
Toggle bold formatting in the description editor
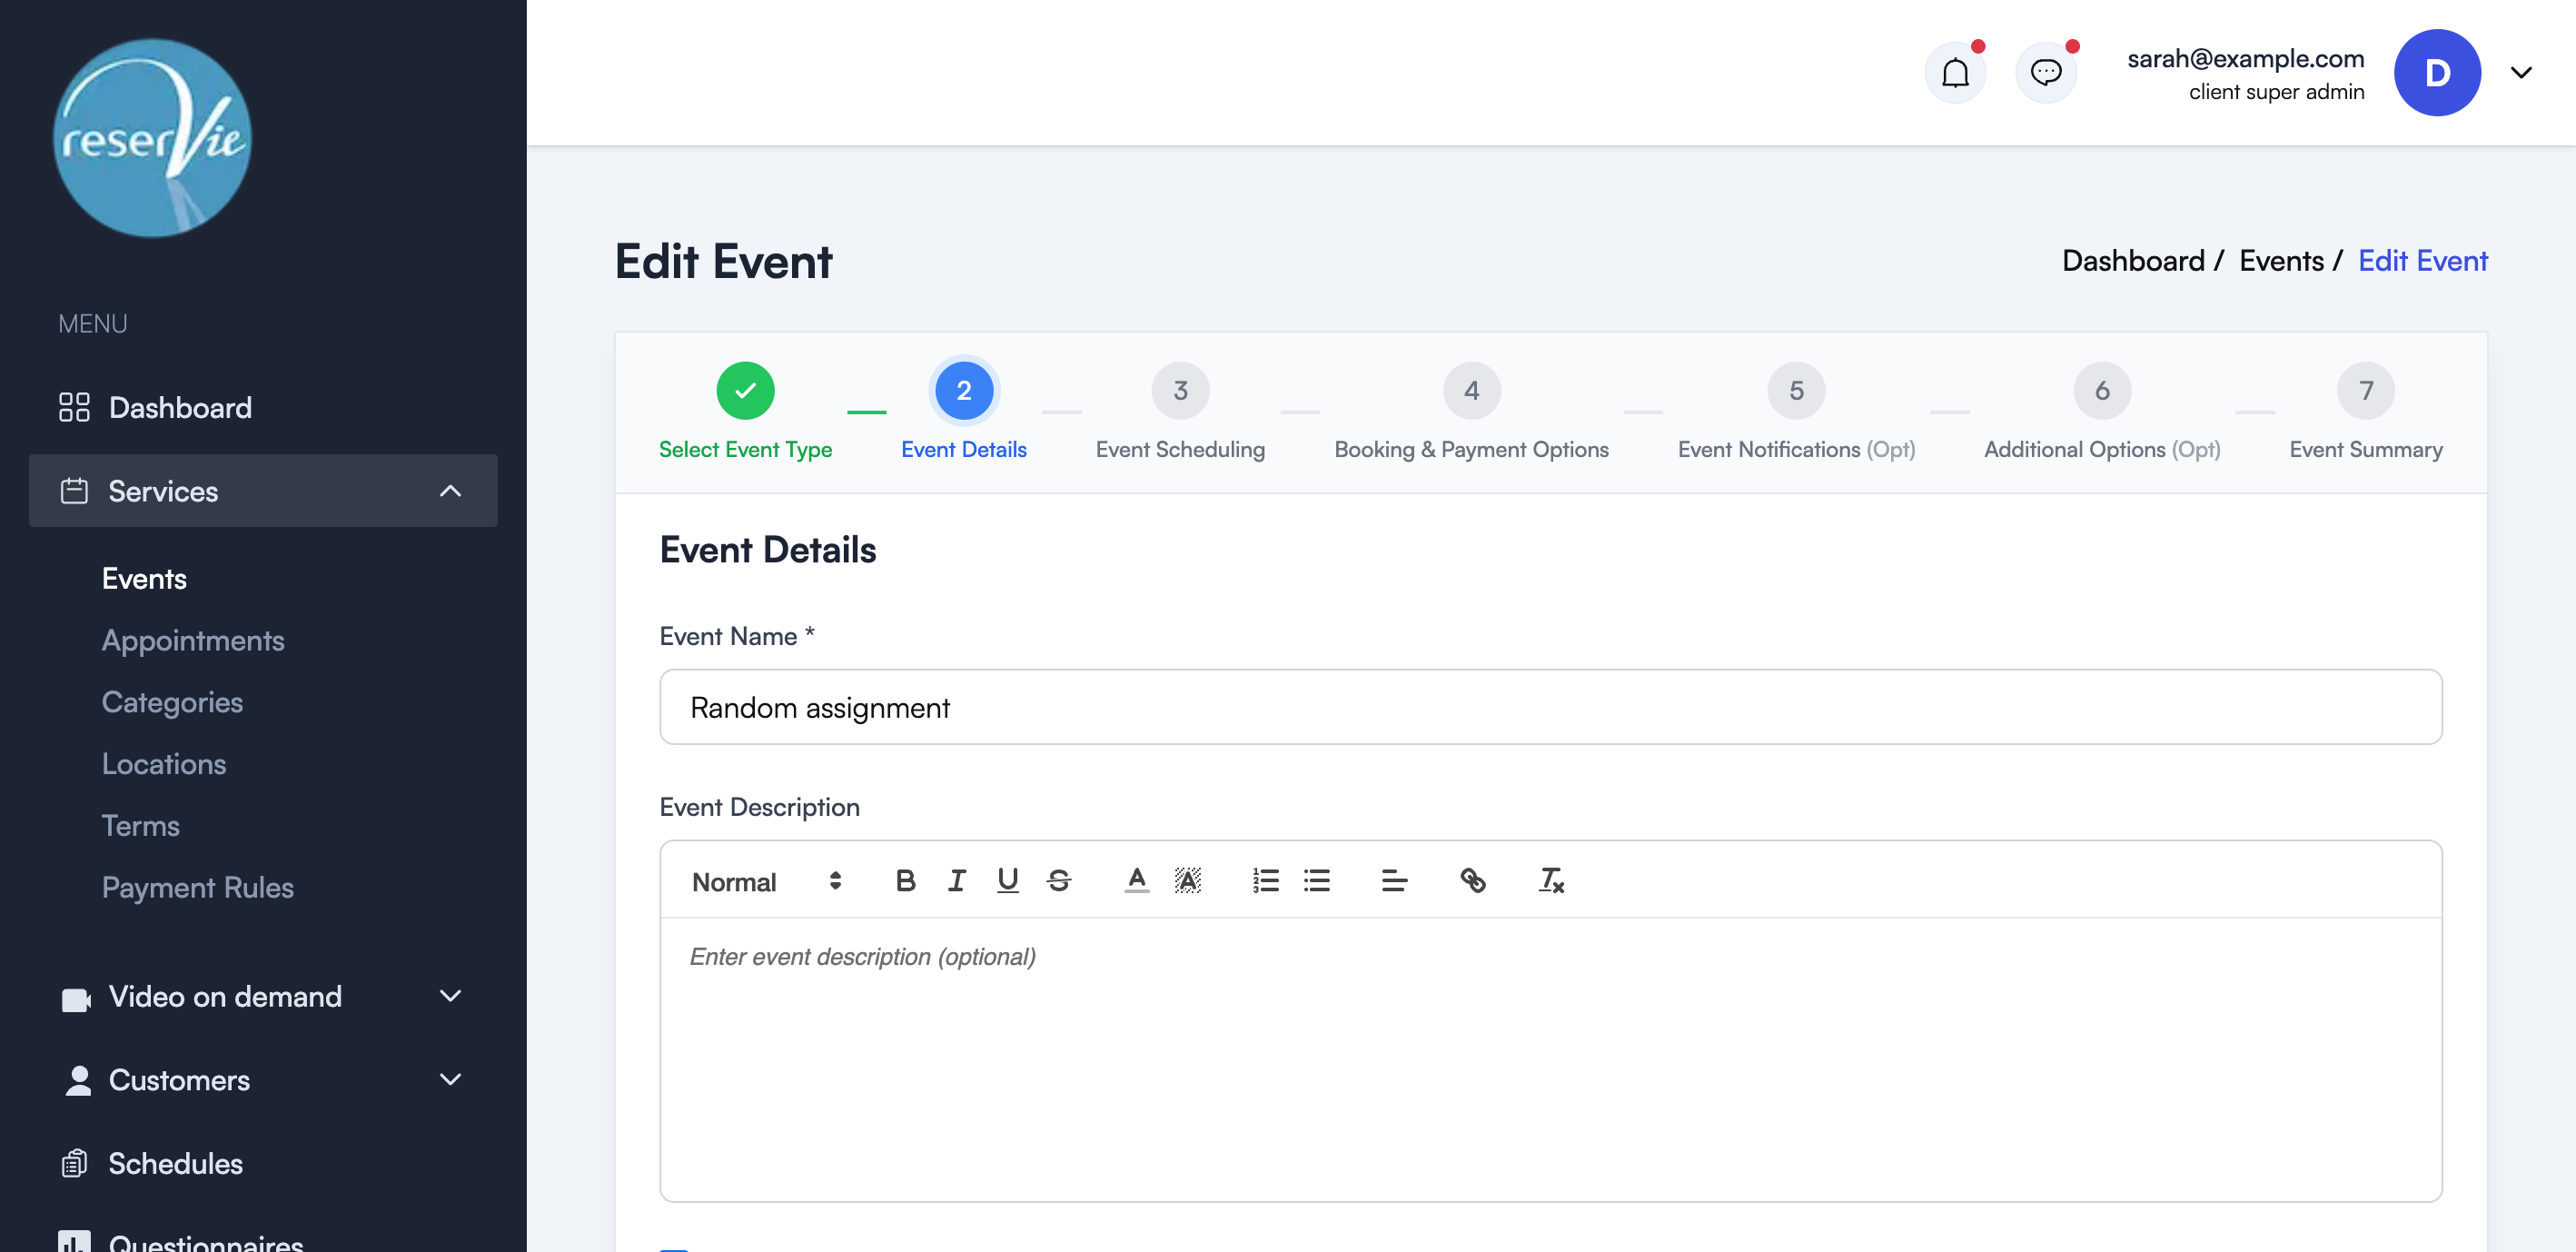pos(906,881)
